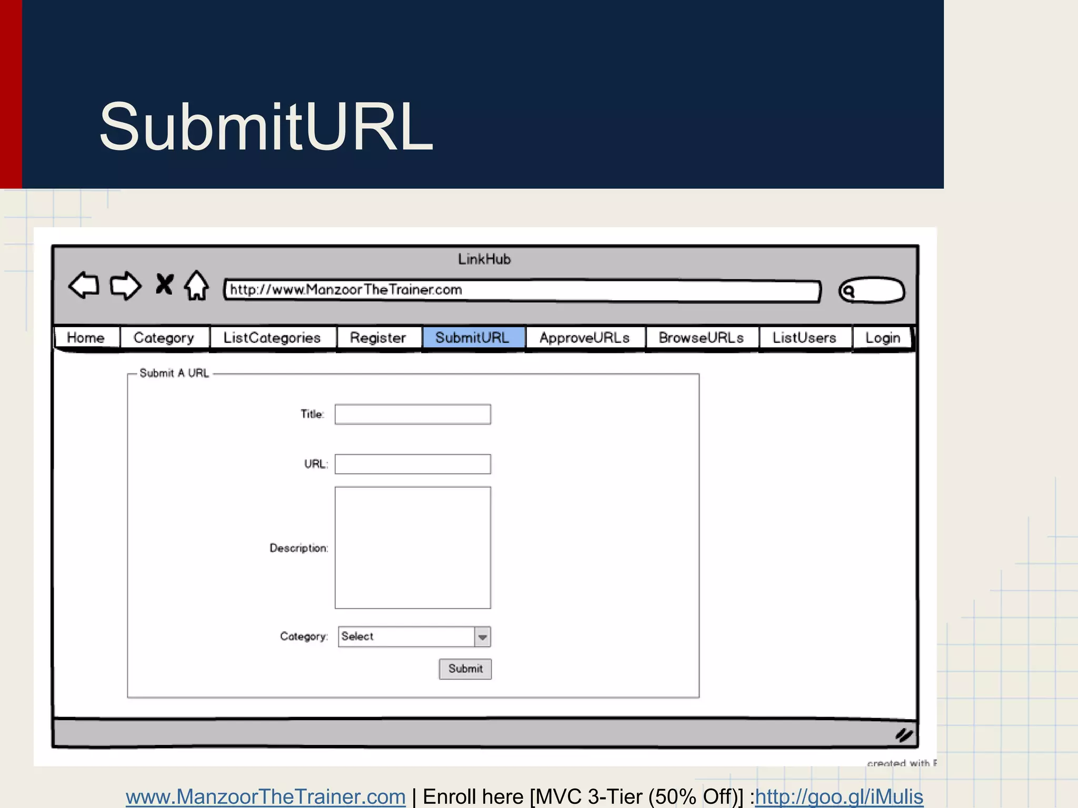Switch to the BrowseURLs tab
The image size is (1078, 808).
(x=702, y=338)
